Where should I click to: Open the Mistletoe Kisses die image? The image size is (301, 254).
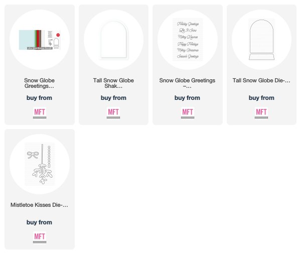(x=40, y=164)
